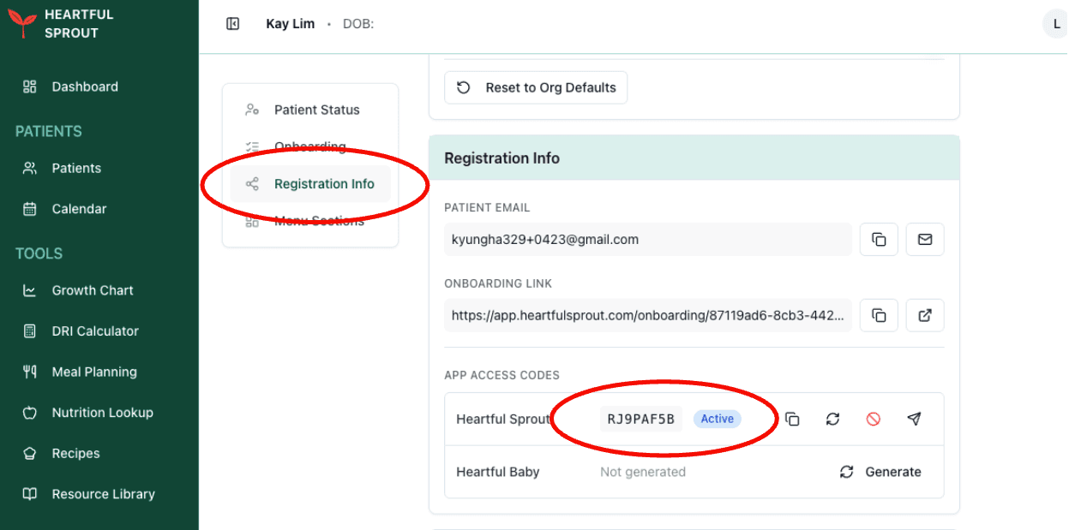
Task: Click the Registration Info panel heading
Action: coord(501,158)
